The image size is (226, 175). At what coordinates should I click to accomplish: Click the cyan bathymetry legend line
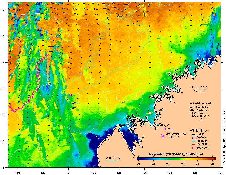click(111, 160)
